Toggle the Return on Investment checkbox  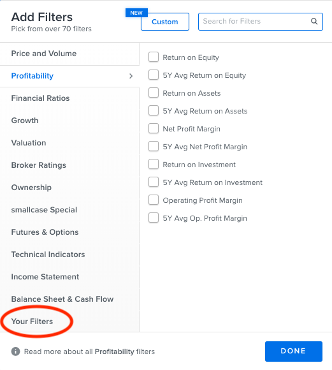[x=154, y=164]
